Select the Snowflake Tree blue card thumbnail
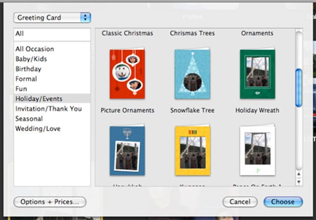Screen dimensions: 316x220 [x=193, y=73]
